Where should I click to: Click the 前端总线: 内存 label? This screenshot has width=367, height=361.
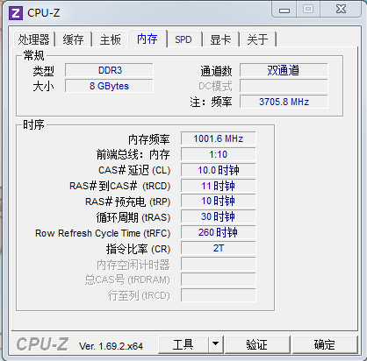tap(133, 154)
